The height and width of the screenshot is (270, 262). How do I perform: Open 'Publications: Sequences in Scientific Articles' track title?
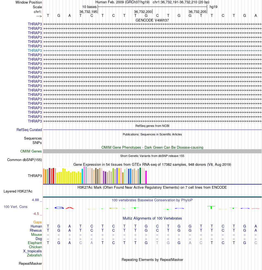click(152, 134)
